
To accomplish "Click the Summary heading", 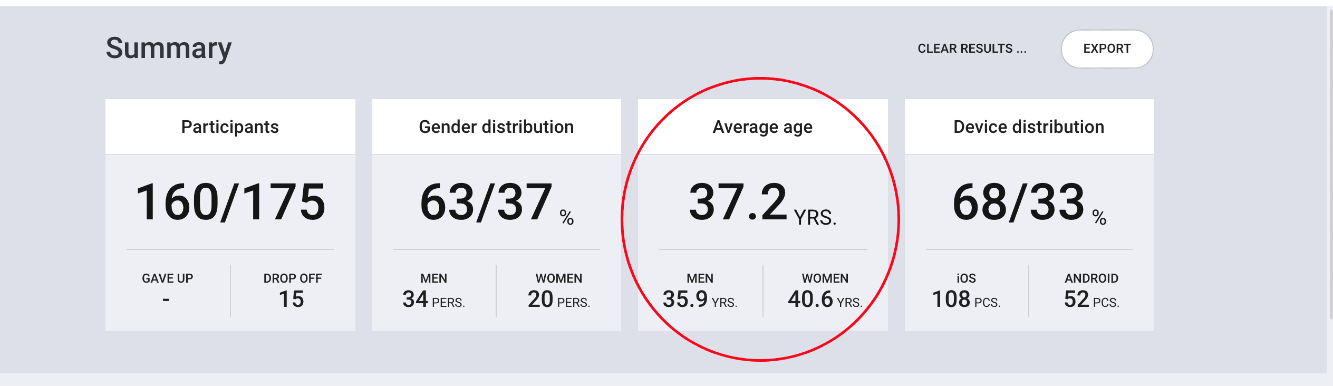I will (x=169, y=49).
